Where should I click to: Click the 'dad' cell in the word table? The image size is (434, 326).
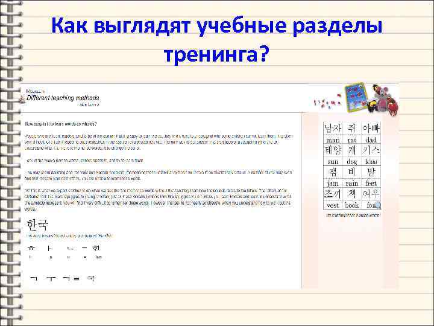click(x=371, y=140)
